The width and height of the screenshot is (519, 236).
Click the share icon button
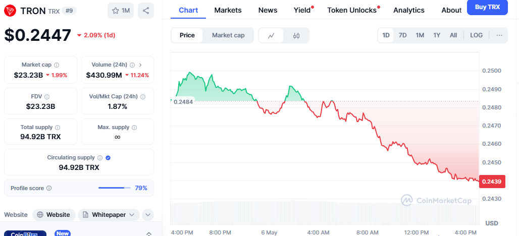click(x=145, y=11)
